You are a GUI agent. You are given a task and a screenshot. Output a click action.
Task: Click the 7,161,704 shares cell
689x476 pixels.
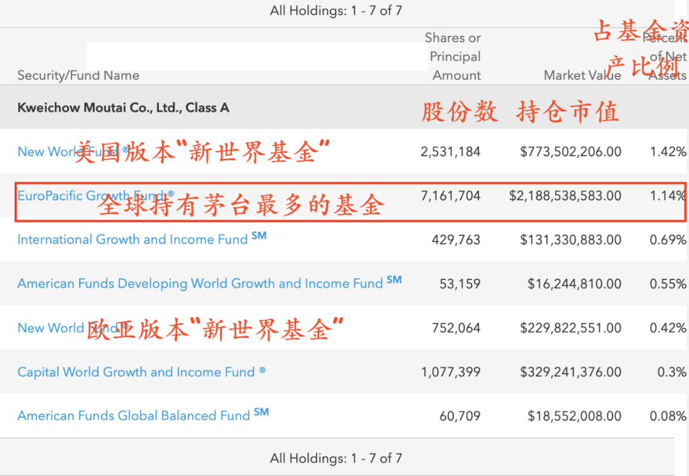pyautogui.click(x=451, y=196)
